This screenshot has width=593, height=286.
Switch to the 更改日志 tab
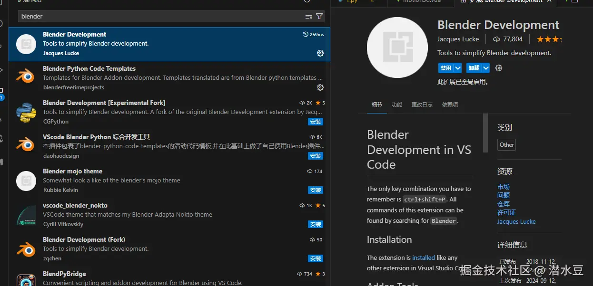click(x=422, y=105)
